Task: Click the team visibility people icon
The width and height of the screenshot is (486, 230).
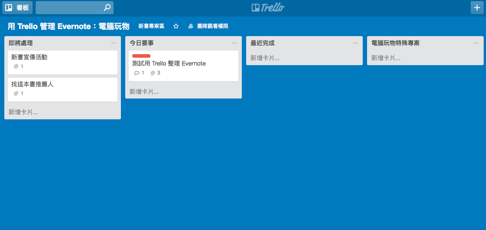Action: click(x=191, y=26)
